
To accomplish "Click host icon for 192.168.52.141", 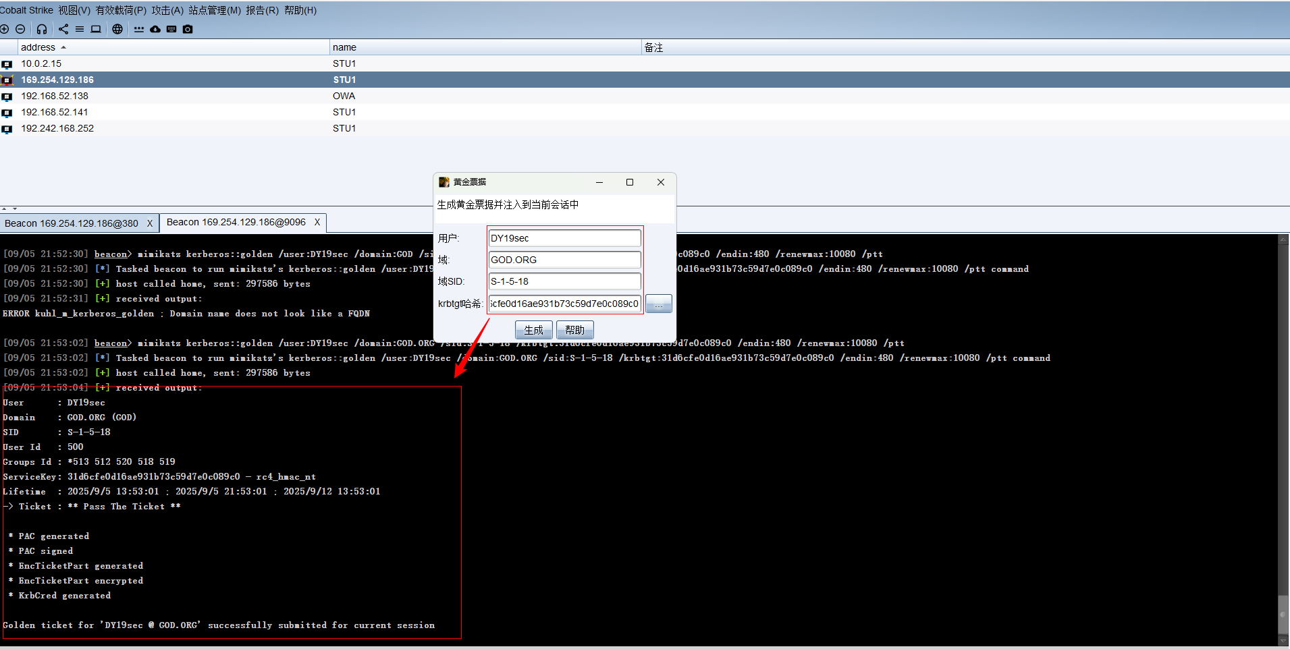I will (7, 113).
